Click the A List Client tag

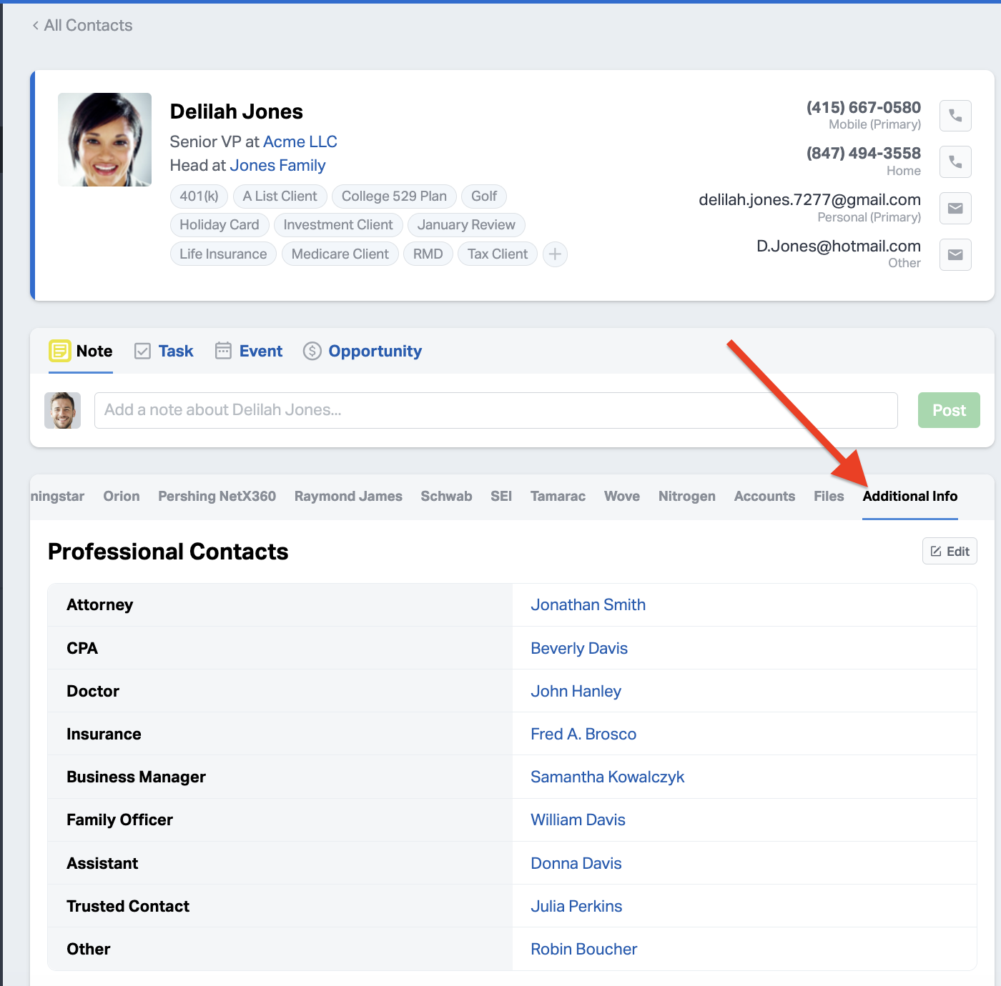coord(280,196)
